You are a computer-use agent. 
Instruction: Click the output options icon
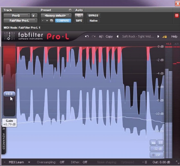[146, 162]
